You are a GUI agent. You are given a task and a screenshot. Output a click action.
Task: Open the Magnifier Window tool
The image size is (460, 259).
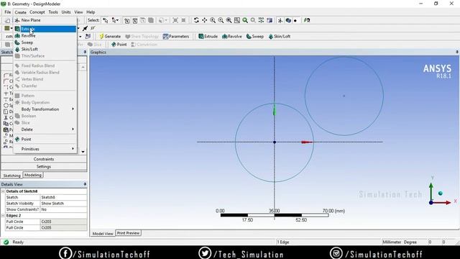236,20
